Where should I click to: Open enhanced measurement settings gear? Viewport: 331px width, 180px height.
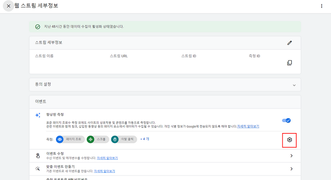pos(289,140)
